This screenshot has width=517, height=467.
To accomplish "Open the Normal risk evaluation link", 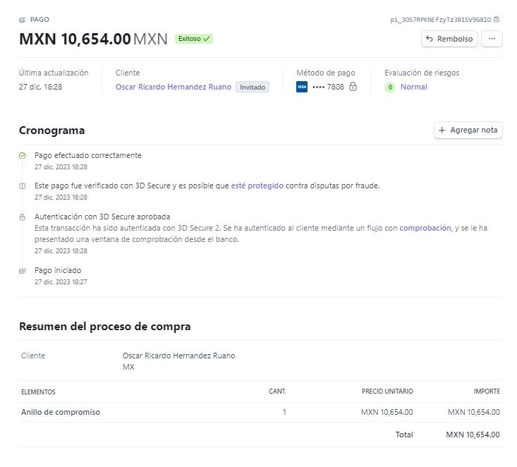I will click(x=414, y=87).
